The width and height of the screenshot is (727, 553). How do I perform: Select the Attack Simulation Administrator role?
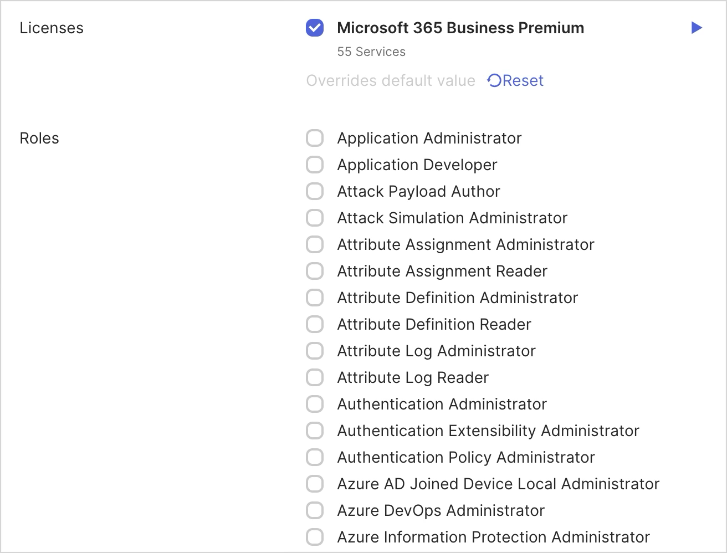[315, 218]
